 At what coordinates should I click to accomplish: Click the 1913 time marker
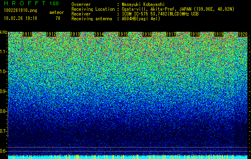point(75,34)
